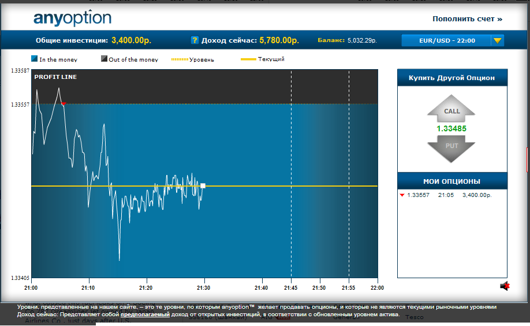
Task: Expand asset list with yellow arrow
Action: coord(497,40)
